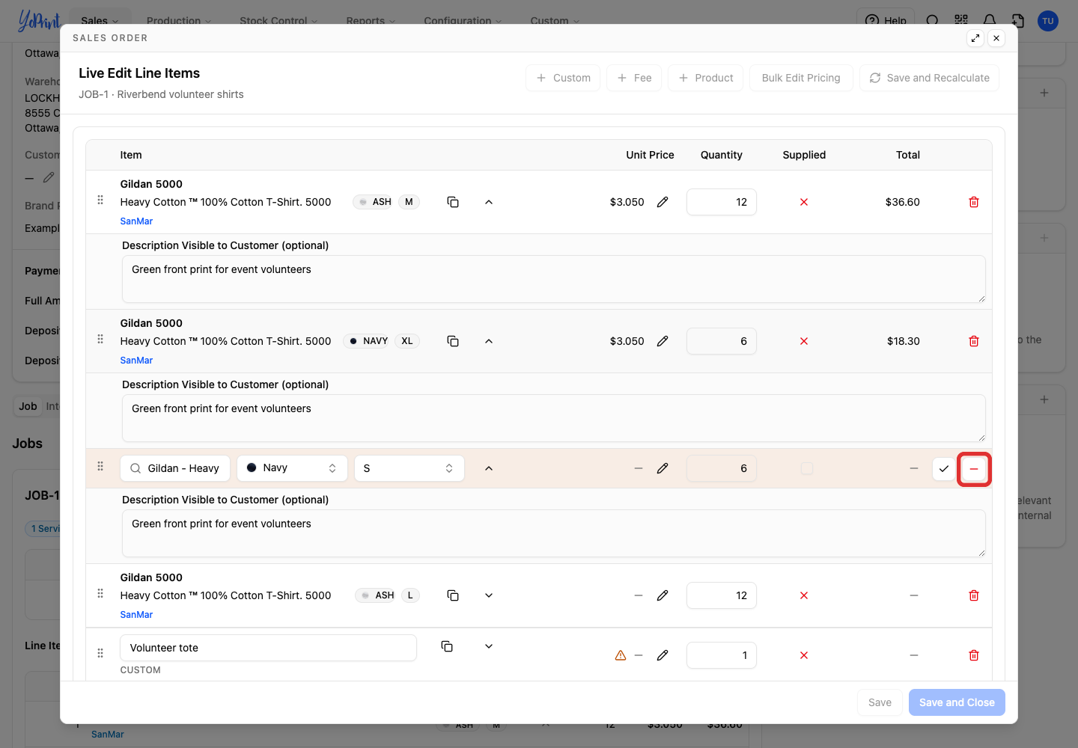This screenshot has width=1078, height=748.
Task: Delete the Volunteer tote line item
Action: (974, 655)
